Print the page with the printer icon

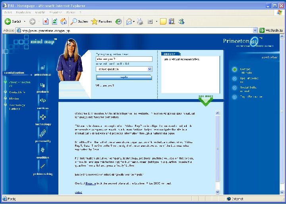[x=140, y=22]
